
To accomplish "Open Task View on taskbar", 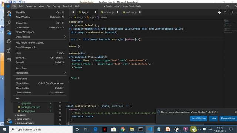I will click(86, 129).
